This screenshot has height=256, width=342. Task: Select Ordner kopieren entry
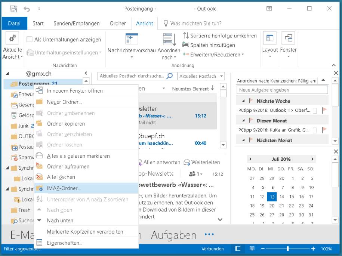click(x=86, y=124)
